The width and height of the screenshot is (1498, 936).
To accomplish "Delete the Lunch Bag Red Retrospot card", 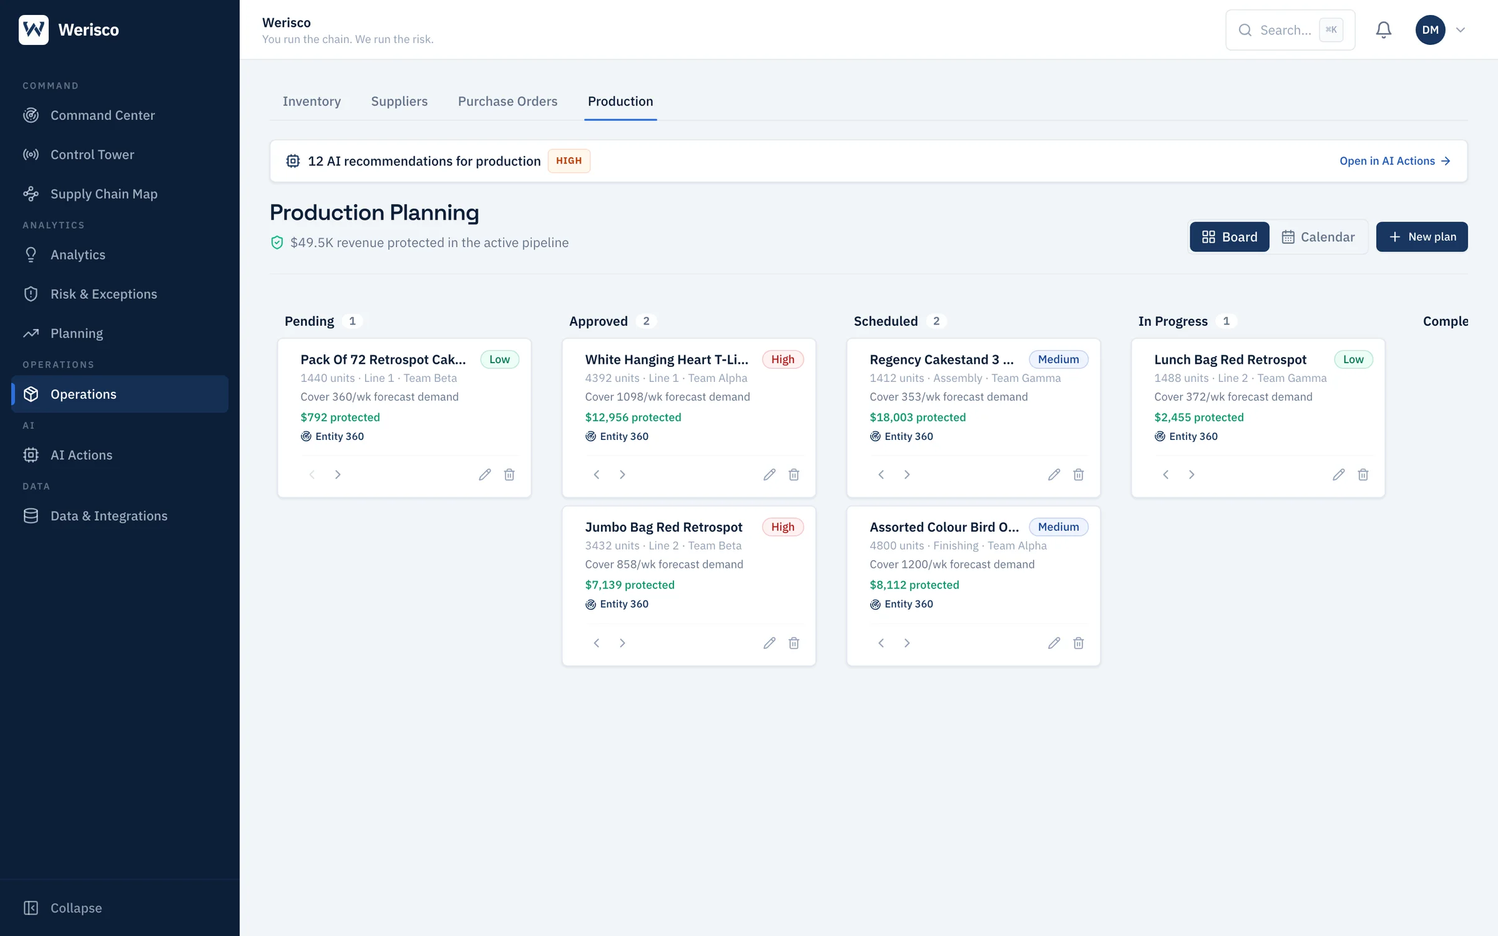I will click(1363, 475).
